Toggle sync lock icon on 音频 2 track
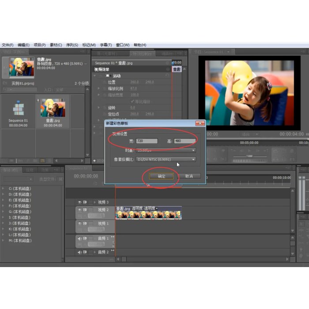This screenshot has height=309, width=309. point(85,252)
